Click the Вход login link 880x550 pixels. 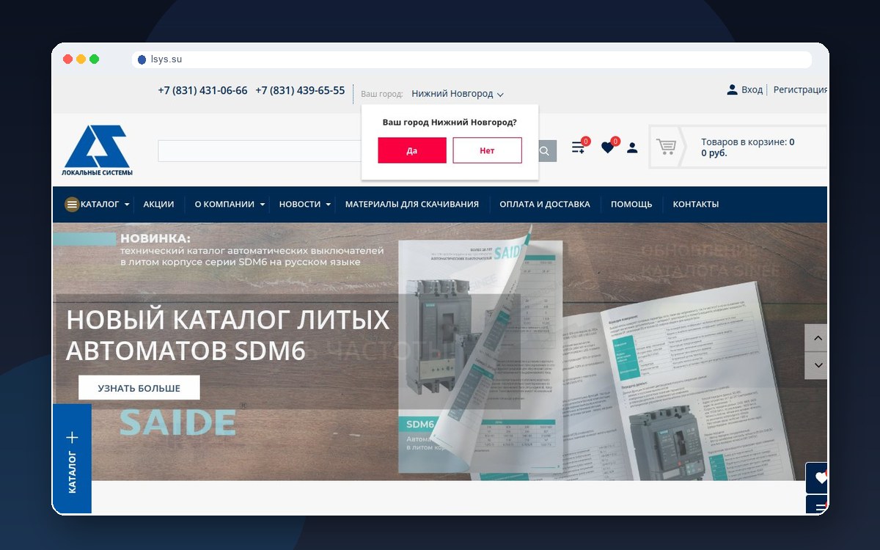(752, 89)
